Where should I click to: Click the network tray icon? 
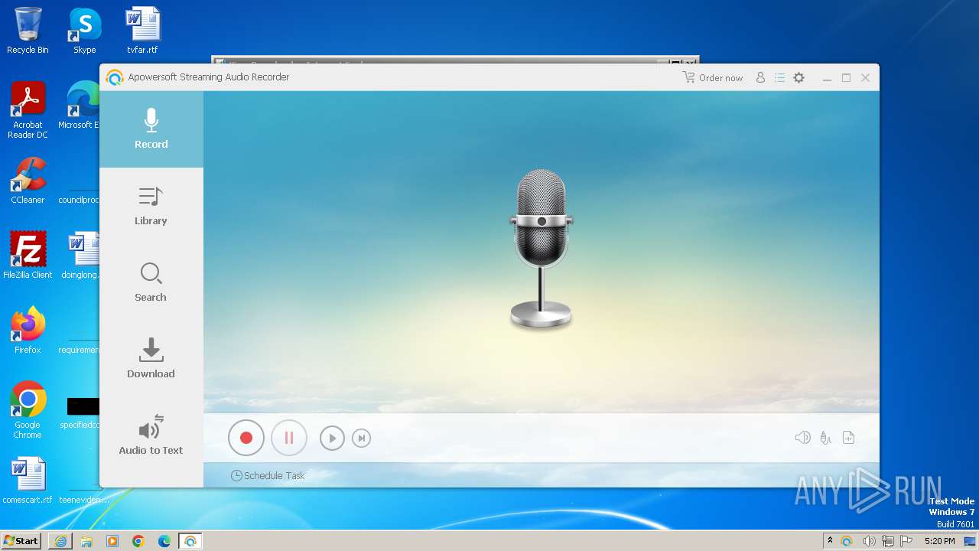tap(888, 541)
